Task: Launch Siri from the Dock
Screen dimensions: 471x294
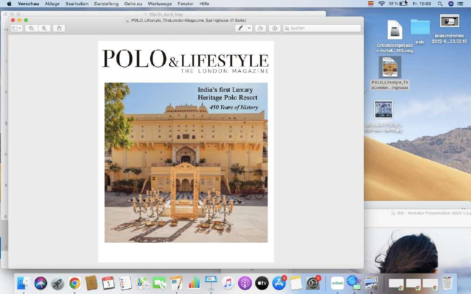Action: 41,283
